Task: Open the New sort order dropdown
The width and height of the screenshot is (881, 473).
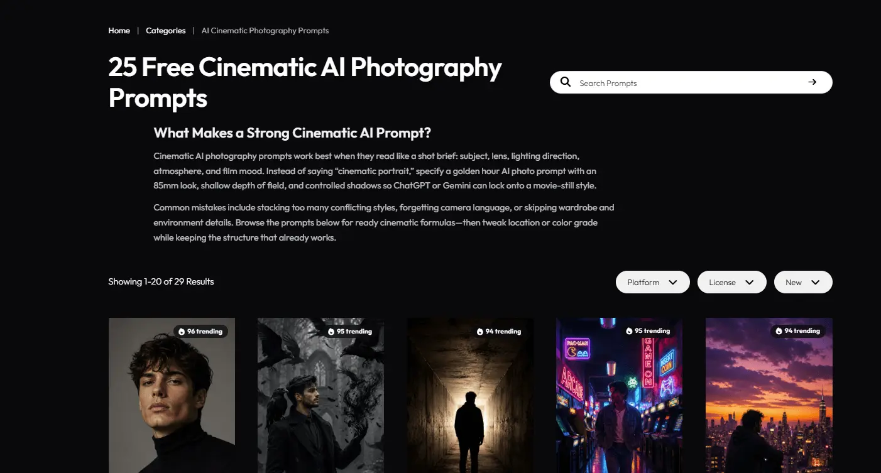Action: pos(803,282)
